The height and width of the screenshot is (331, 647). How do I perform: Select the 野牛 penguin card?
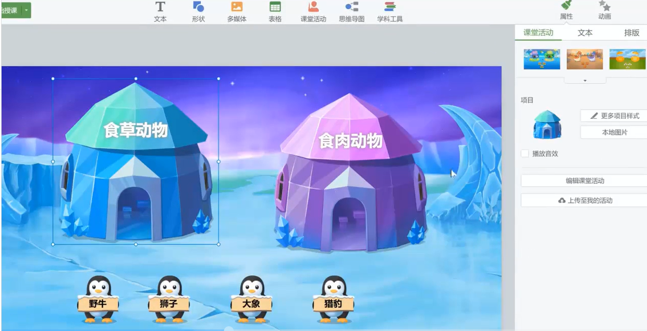coord(98,299)
